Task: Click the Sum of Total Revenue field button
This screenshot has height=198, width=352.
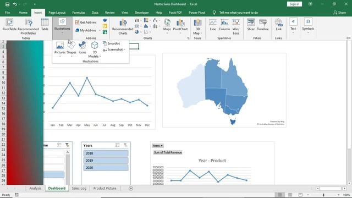Action: point(168,152)
